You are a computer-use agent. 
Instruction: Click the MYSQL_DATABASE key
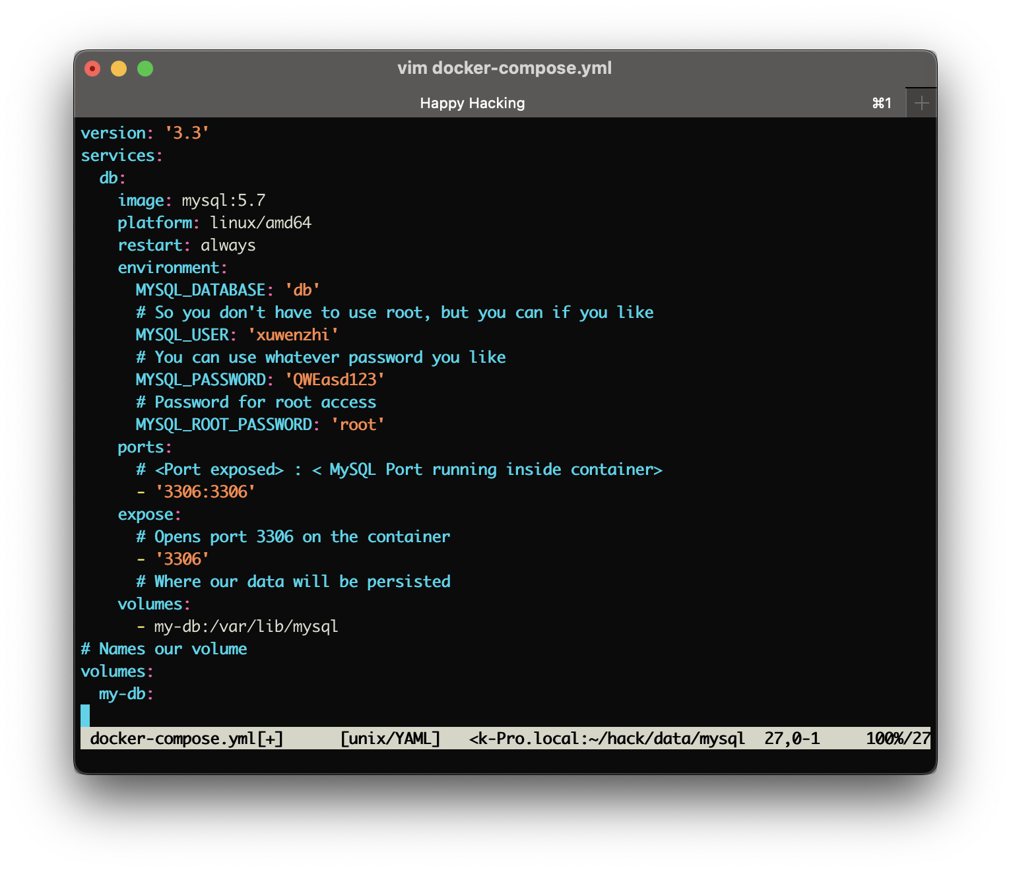tap(200, 290)
